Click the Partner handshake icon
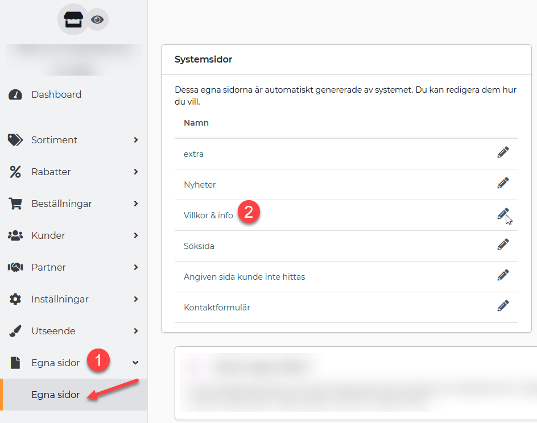 [x=15, y=267]
